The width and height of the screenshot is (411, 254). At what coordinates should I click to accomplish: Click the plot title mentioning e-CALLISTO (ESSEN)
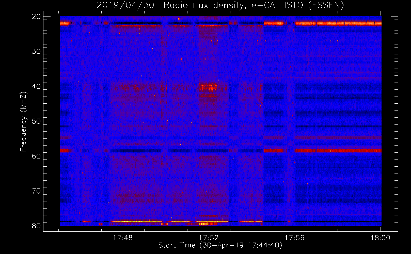tap(220, 5)
